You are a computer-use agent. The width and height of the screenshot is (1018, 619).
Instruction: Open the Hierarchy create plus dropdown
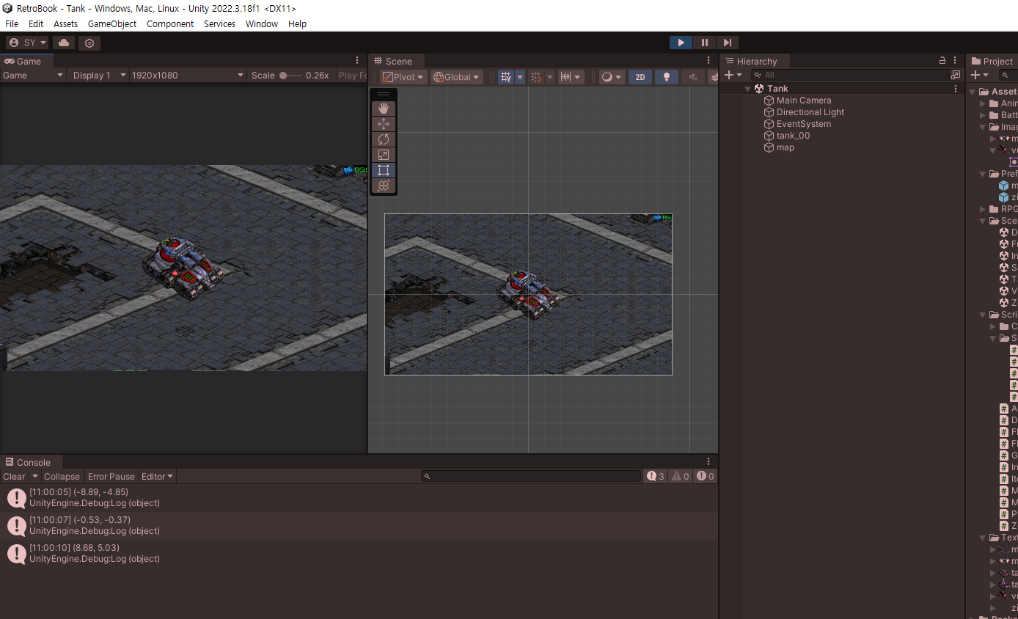click(x=733, y=75)
